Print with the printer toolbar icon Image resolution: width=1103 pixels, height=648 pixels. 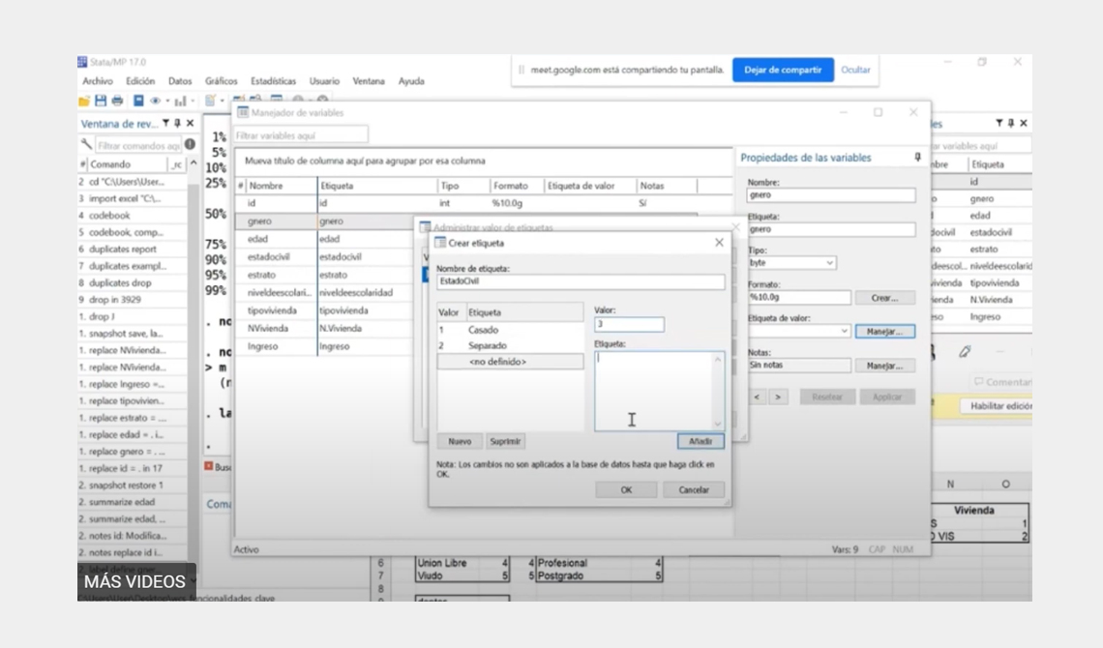(x=117, y=102)
